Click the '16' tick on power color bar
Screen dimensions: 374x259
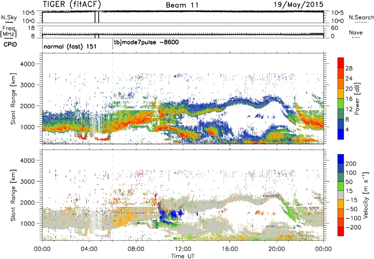tap(349, 99)
